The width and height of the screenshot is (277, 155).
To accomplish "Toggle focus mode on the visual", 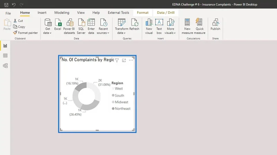I will click(x=124, y=61).
